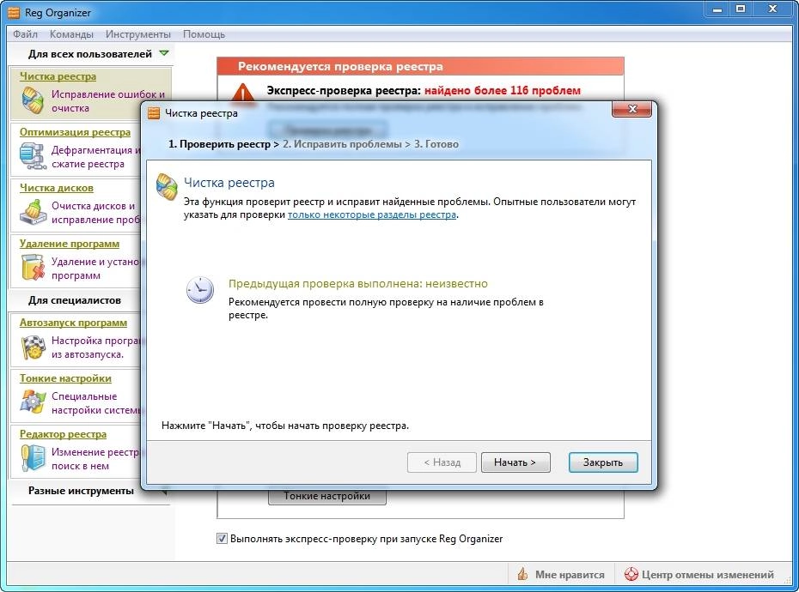Open the Тонкие настройки sidebar link
Screen dimensions: 799x592
tap(65, 378)
